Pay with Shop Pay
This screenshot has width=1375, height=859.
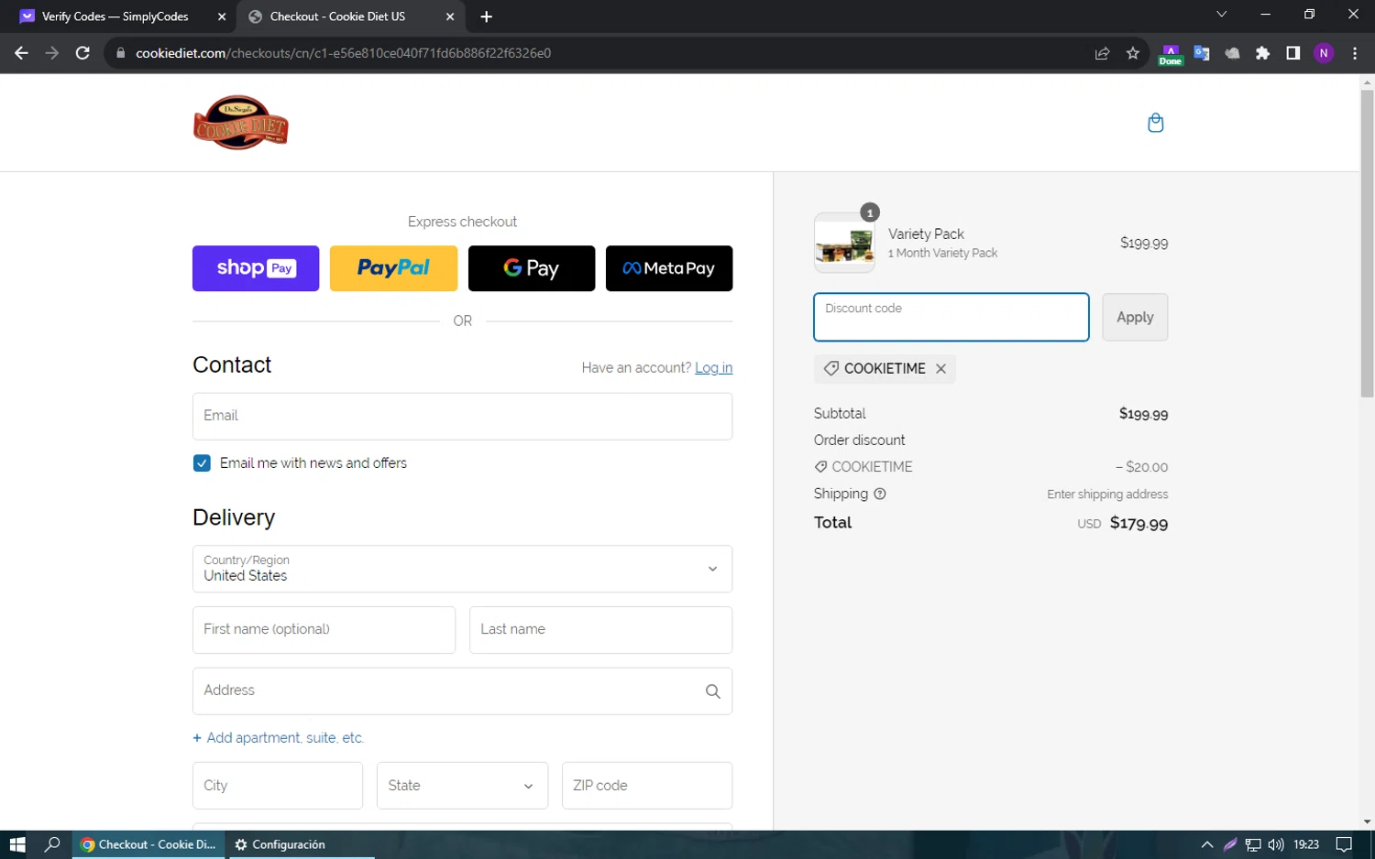pyautogui.click(x=256, y=268)
